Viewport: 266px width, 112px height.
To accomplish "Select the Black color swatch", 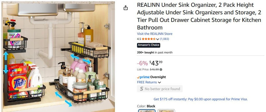I will (147, 111).
